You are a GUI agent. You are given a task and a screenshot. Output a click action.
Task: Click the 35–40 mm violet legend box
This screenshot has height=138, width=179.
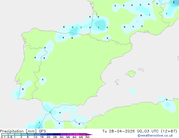[70, 134]
